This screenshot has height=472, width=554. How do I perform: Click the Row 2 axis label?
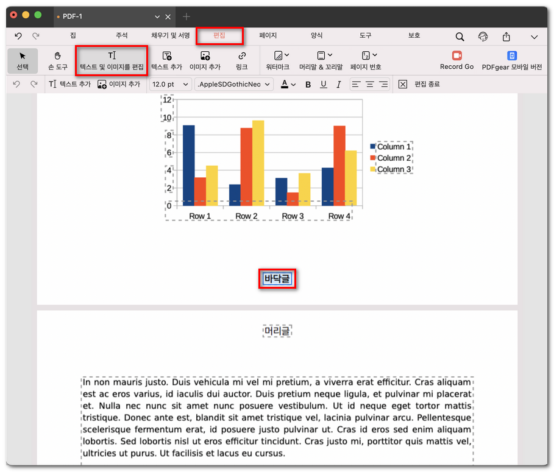(x=246, y=216)
